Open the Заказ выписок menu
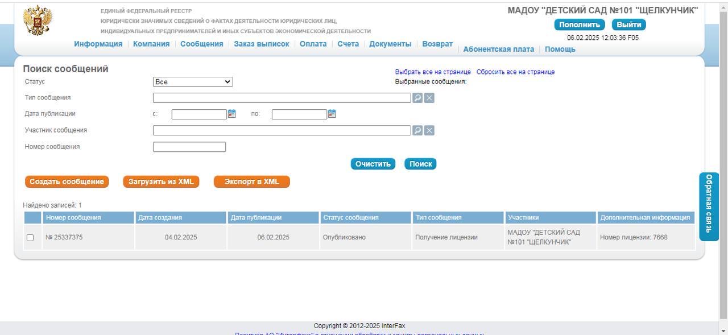Screen dimensions: 728x335 click(x=261, y=44)
